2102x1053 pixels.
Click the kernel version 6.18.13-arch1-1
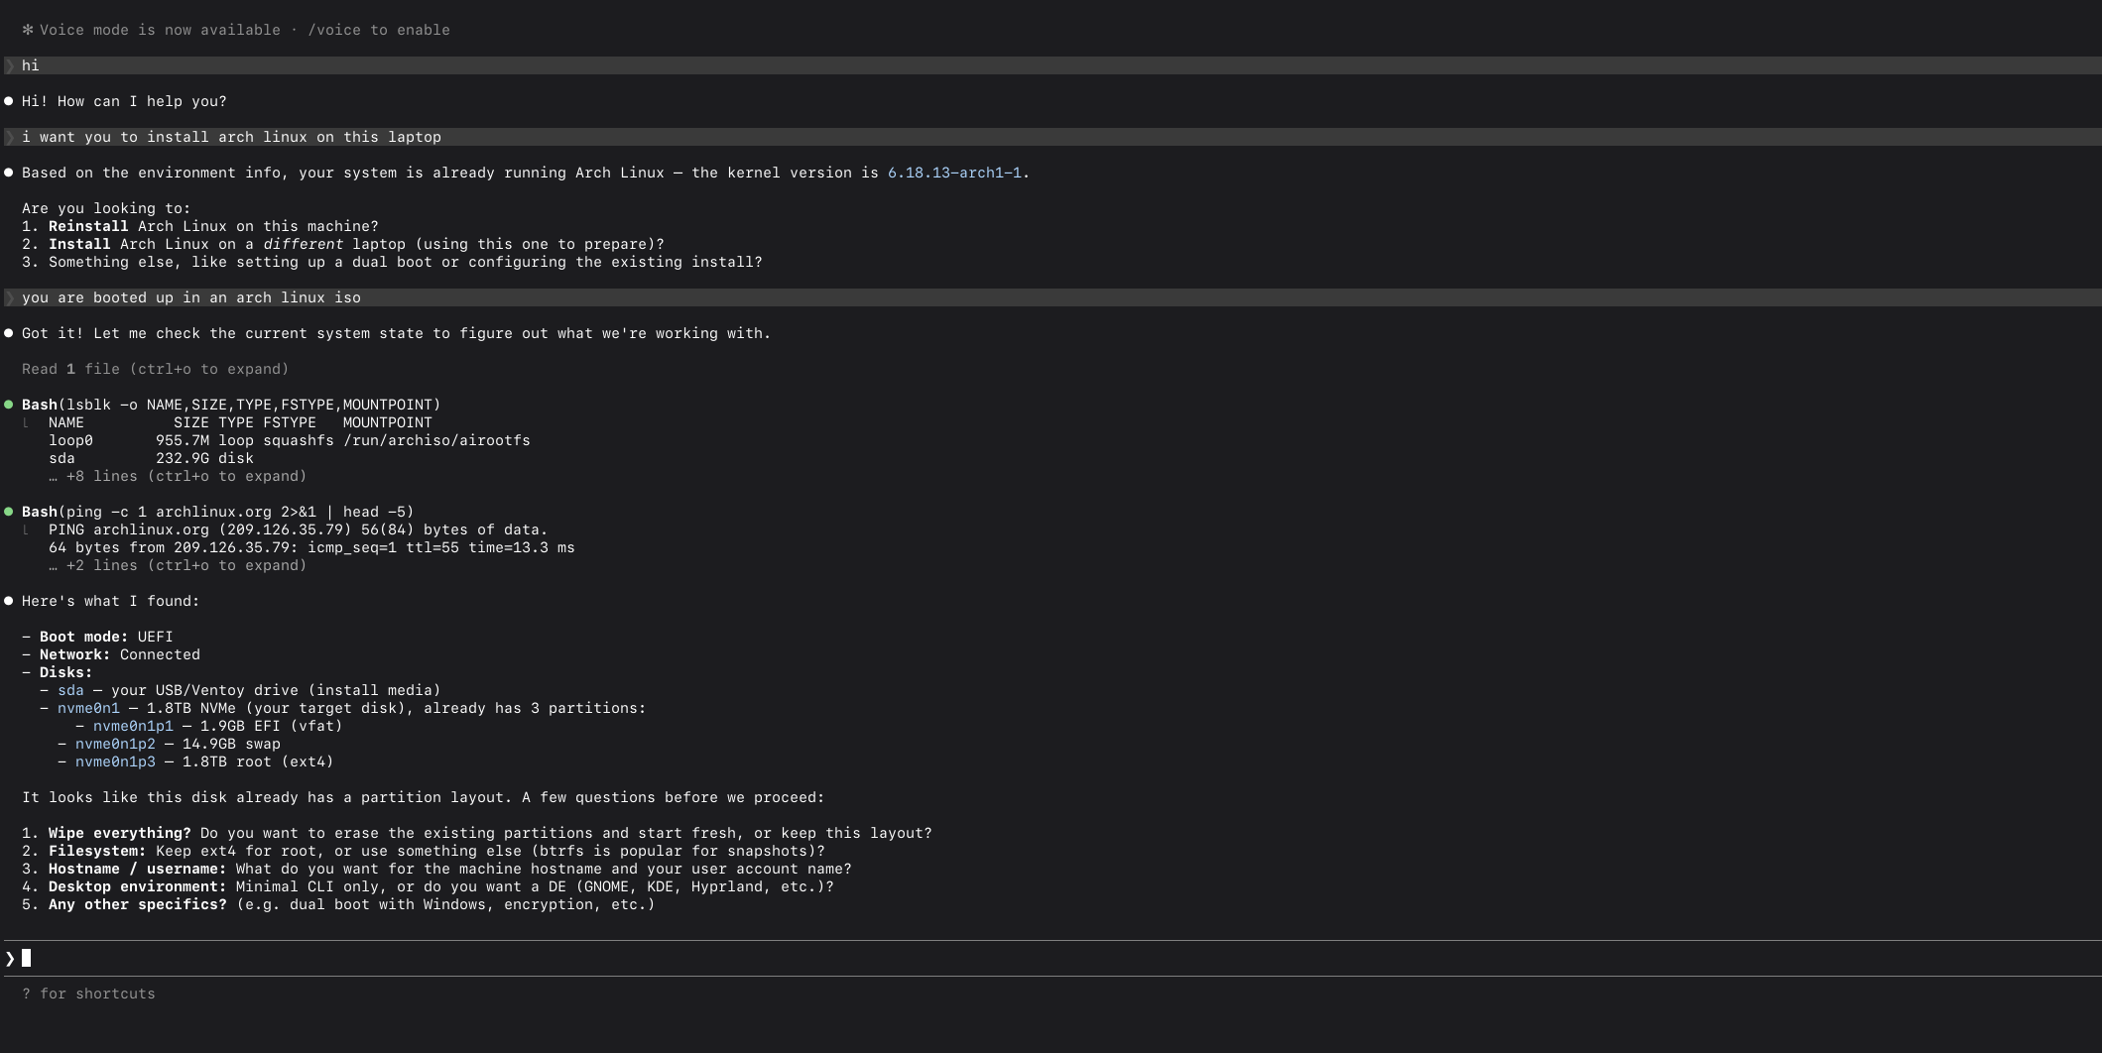954,173
